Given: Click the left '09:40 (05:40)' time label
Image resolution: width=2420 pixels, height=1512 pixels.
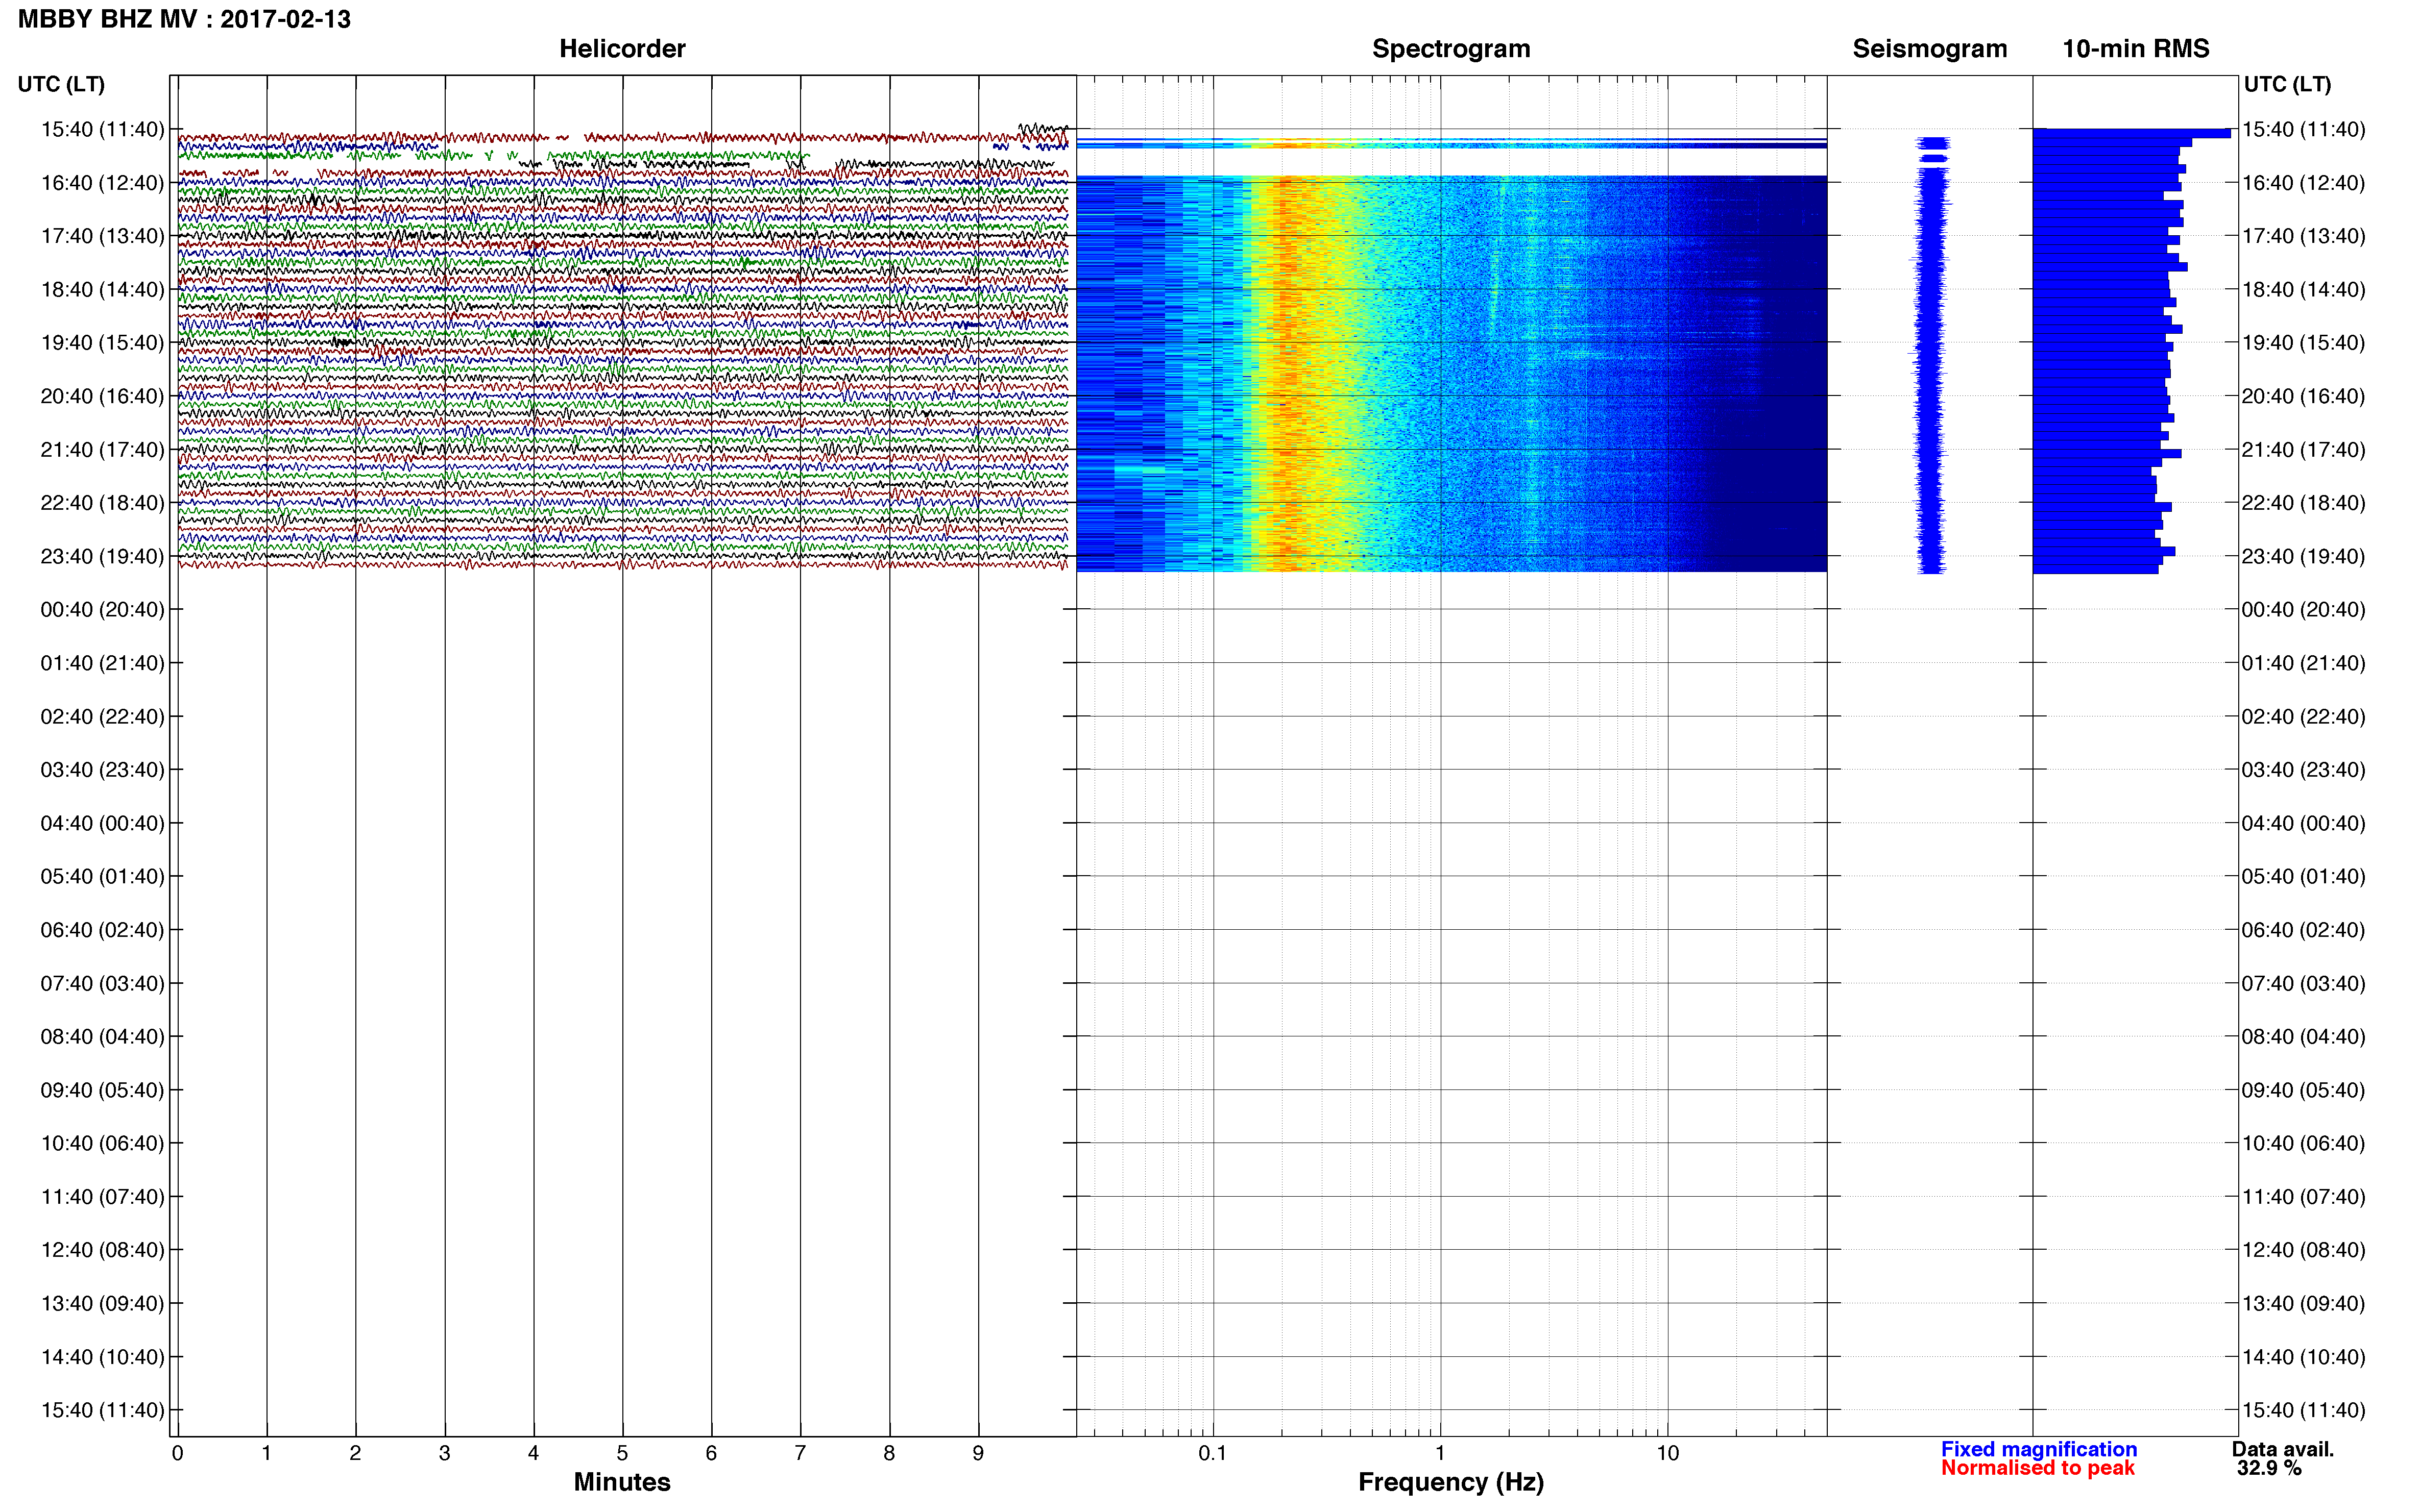Looking at the screenshot, I should (x=102, y=1090).
